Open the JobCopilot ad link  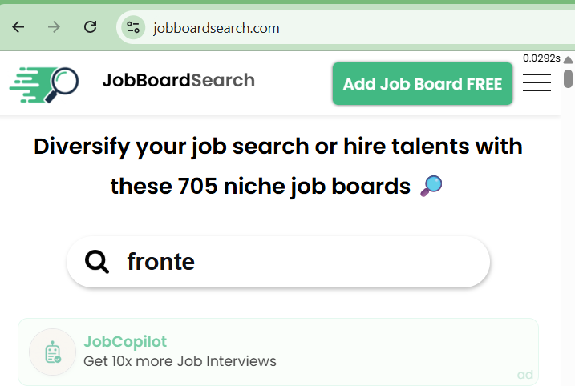[x=125, y=342]
